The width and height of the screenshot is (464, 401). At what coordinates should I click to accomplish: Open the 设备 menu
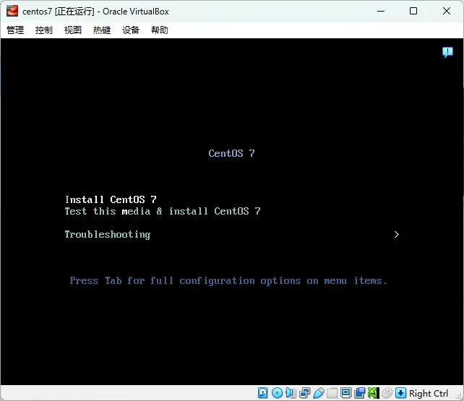(131, 30)
